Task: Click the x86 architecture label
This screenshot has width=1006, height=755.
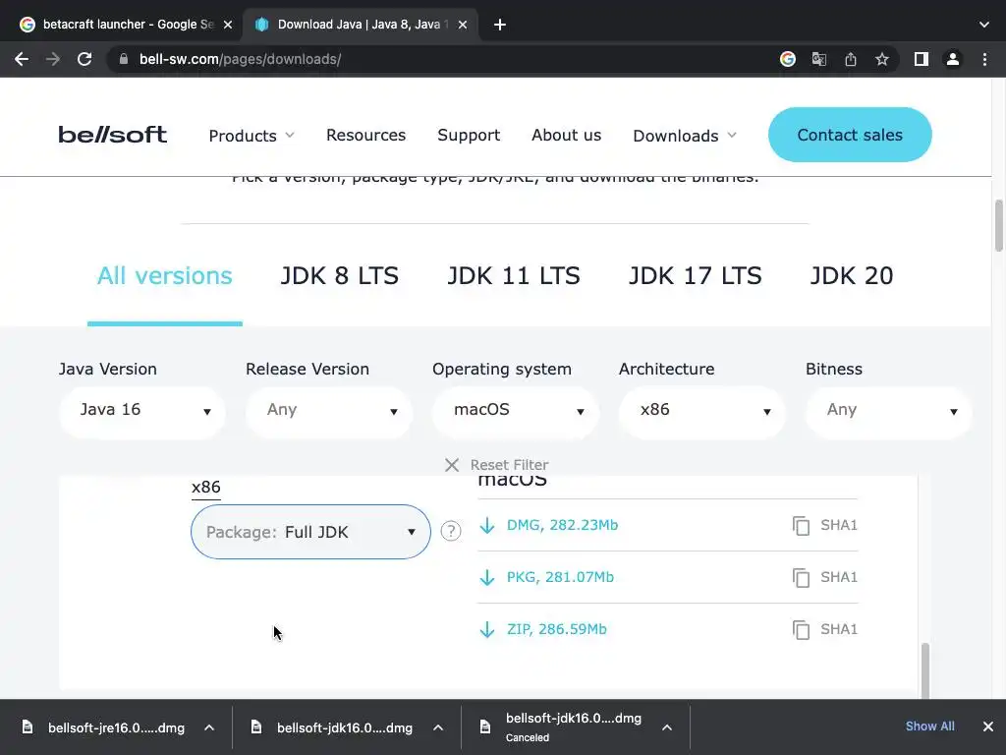Action: tap(206, 487)
